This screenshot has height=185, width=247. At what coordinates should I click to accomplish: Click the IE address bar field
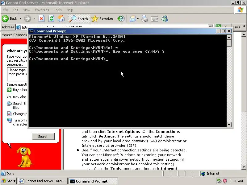coord(114,27)
